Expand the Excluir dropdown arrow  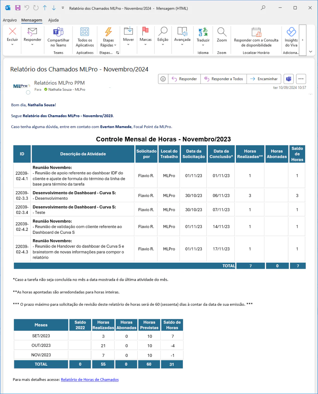12,44
